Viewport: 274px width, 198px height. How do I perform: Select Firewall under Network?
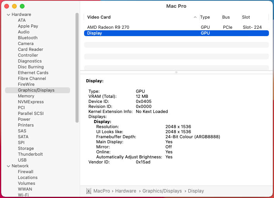(26, 172)
